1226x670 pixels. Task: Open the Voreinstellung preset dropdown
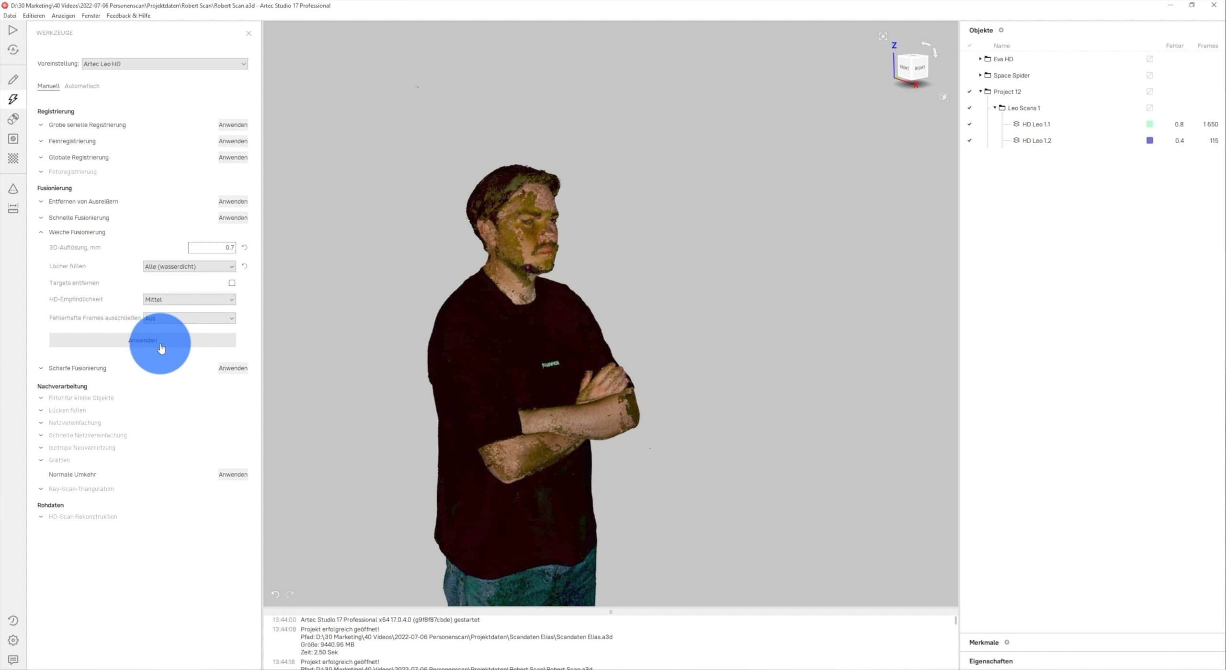click(x=164, y=63)
